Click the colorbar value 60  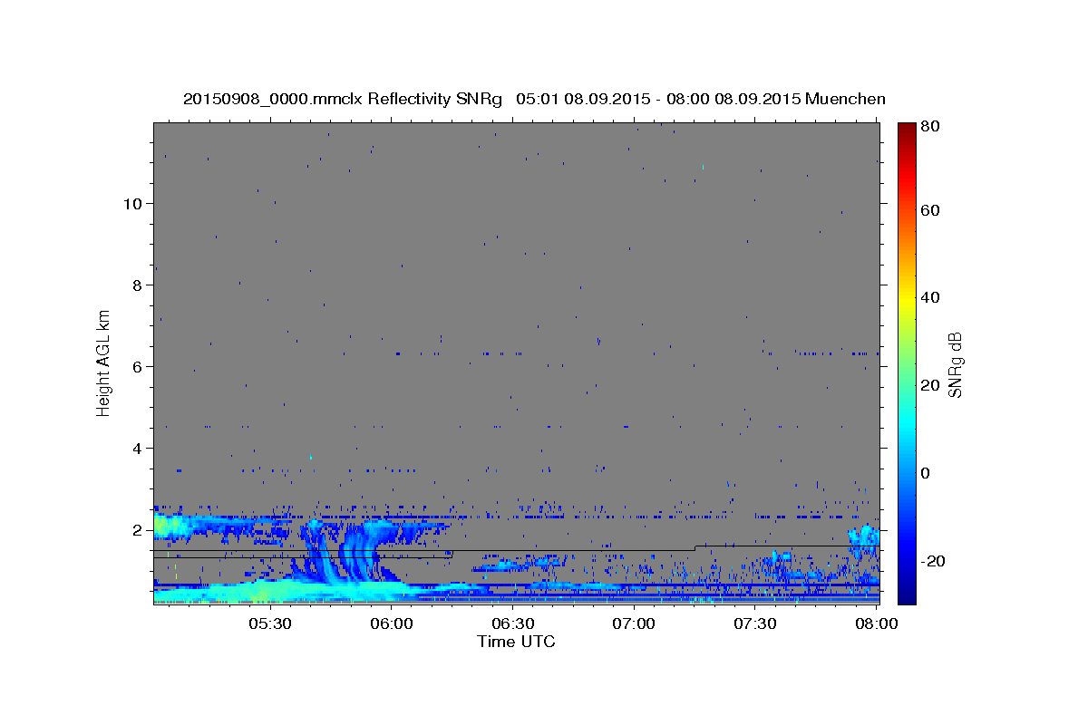click(929, 210)
